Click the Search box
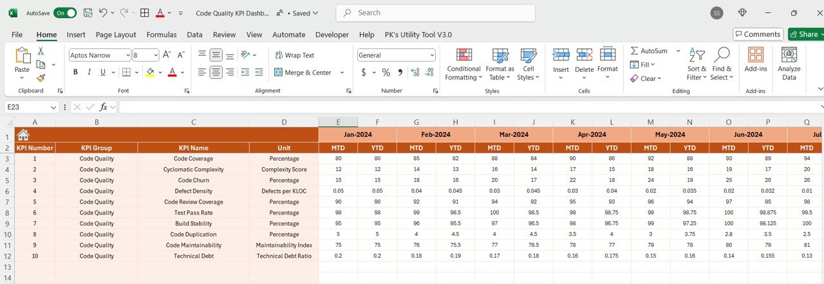The width and height of the screenshot is (824, 284). tap(435, 13)
